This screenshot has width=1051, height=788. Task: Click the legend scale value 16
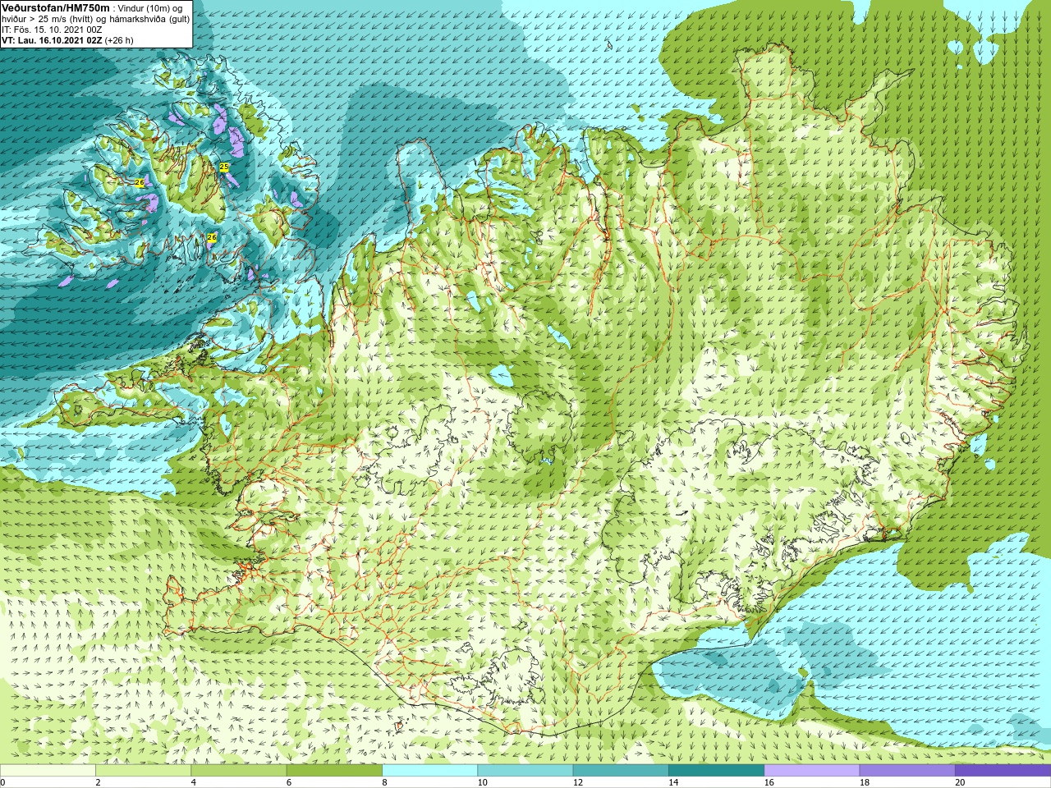(x=769, y=782)
